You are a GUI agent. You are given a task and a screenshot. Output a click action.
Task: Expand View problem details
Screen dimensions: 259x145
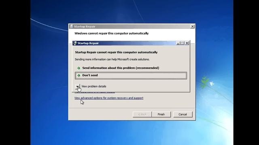point(77,86)
